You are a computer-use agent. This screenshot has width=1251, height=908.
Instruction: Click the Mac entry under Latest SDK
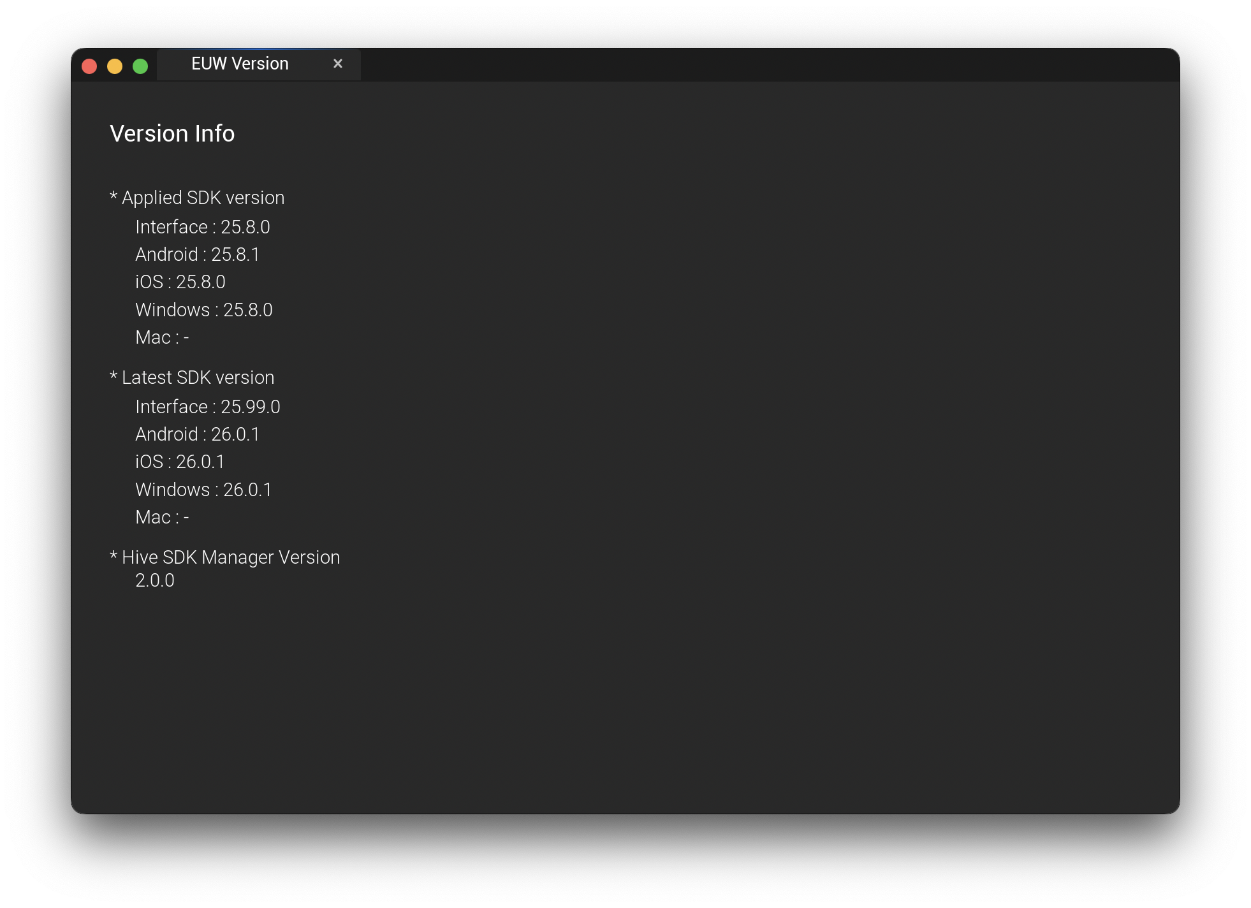162,517
